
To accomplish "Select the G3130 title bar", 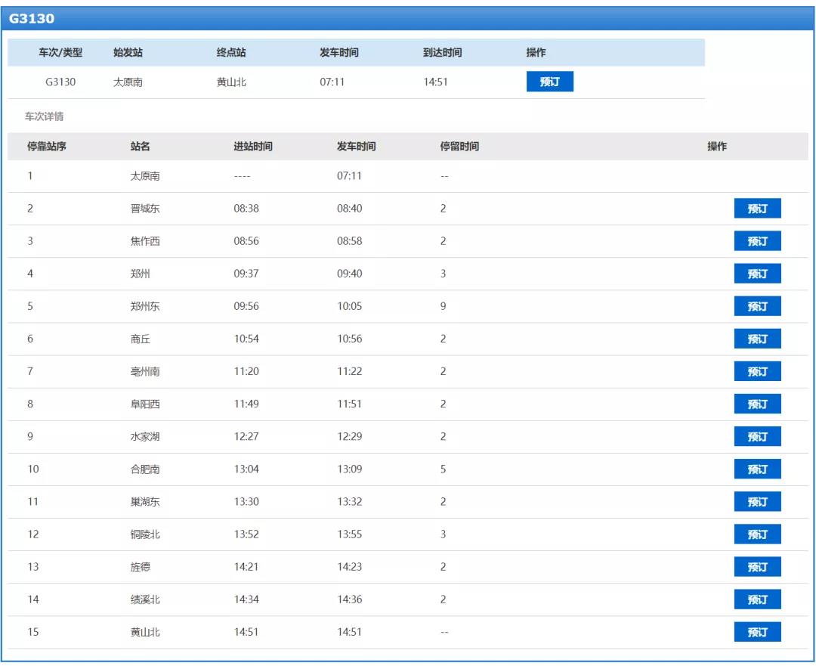I will 408,18.
